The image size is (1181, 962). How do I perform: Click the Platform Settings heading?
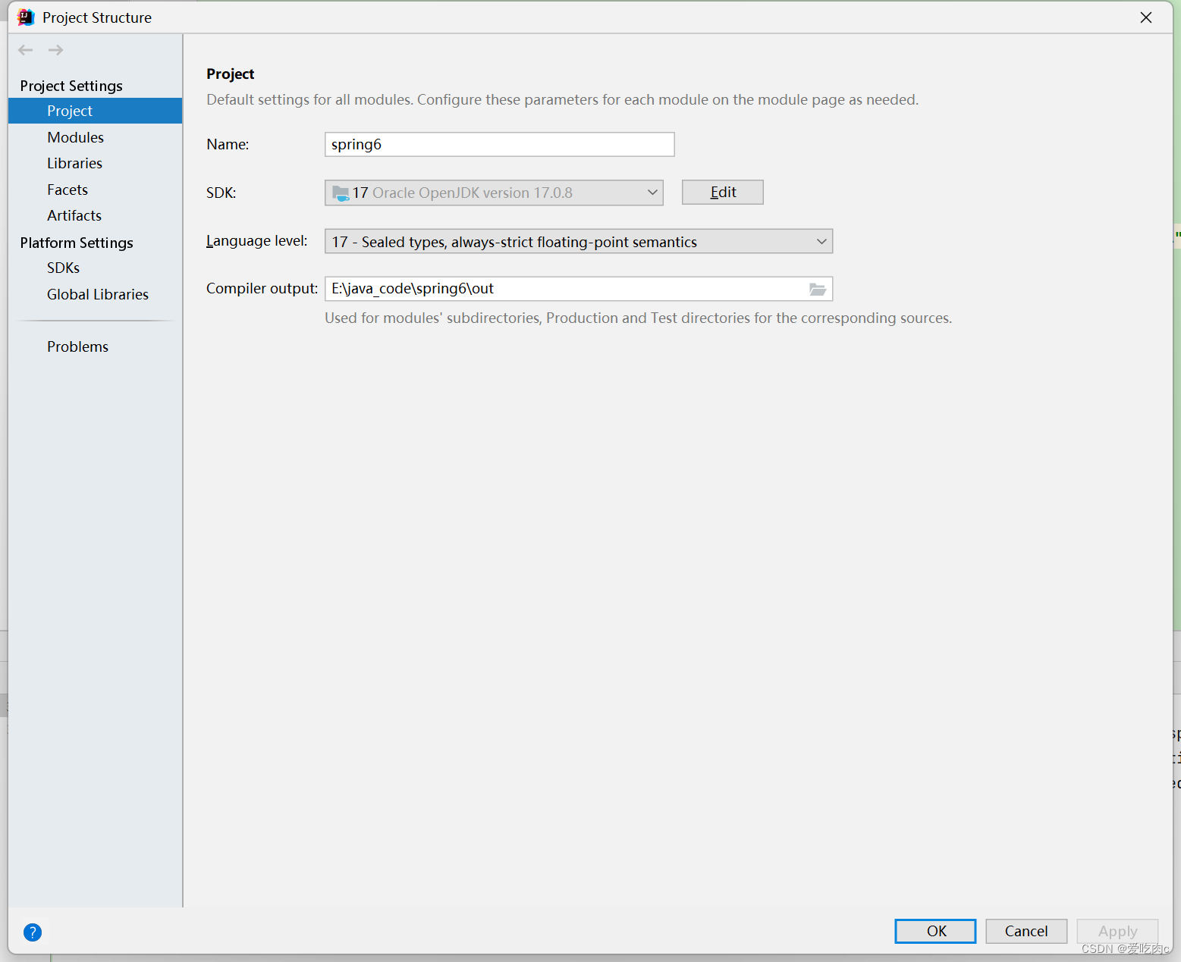(x=77, y=243)
